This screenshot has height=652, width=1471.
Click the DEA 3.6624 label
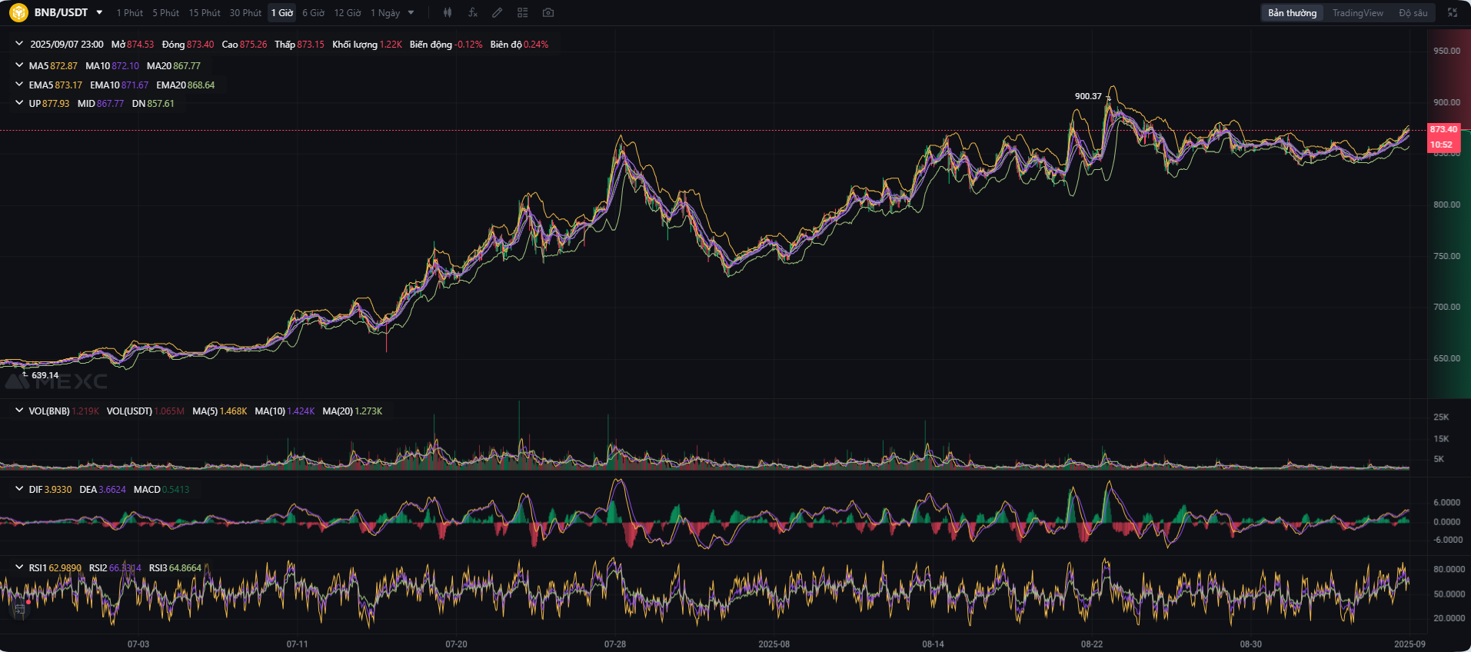tap(102, 490)
